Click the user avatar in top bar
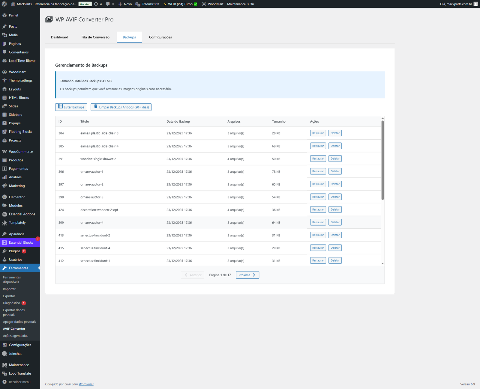The image size is (480, 389). (x=475, y=4)
